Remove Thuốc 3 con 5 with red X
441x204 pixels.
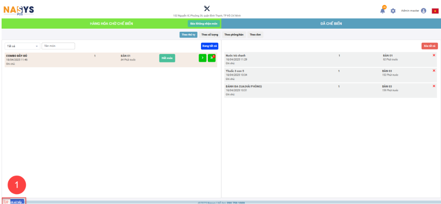pyautogui.click(x=434, y=71)
